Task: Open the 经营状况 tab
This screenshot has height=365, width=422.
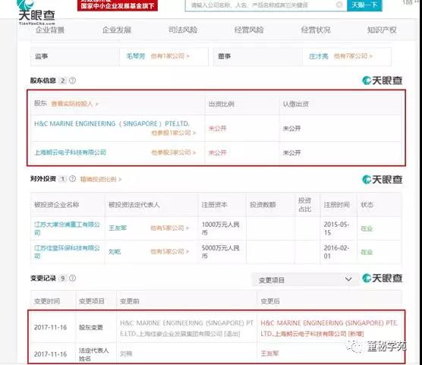Action: 316,30
